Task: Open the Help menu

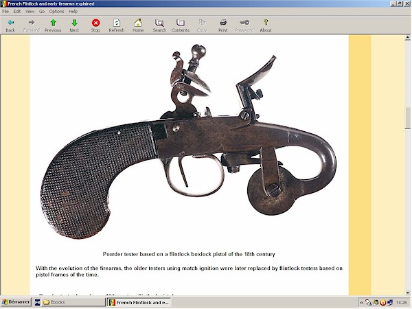Action: [73, 11]
